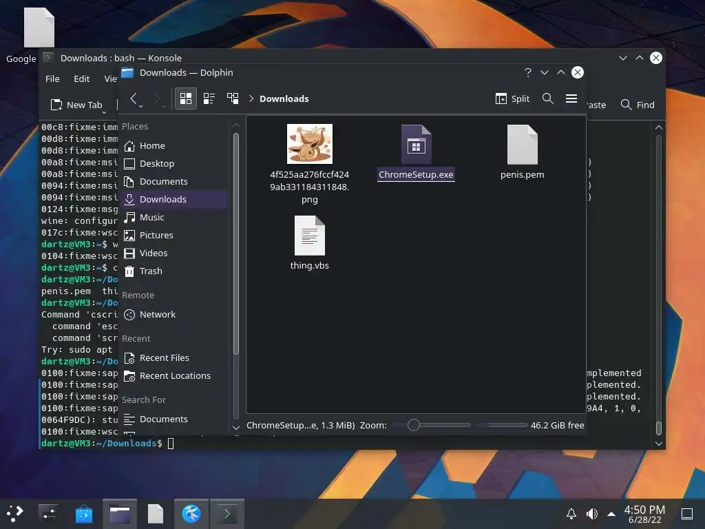This screenshot has height=529, width=705.
Task: Select the penis.pem file icon
Action: (523, 145)
